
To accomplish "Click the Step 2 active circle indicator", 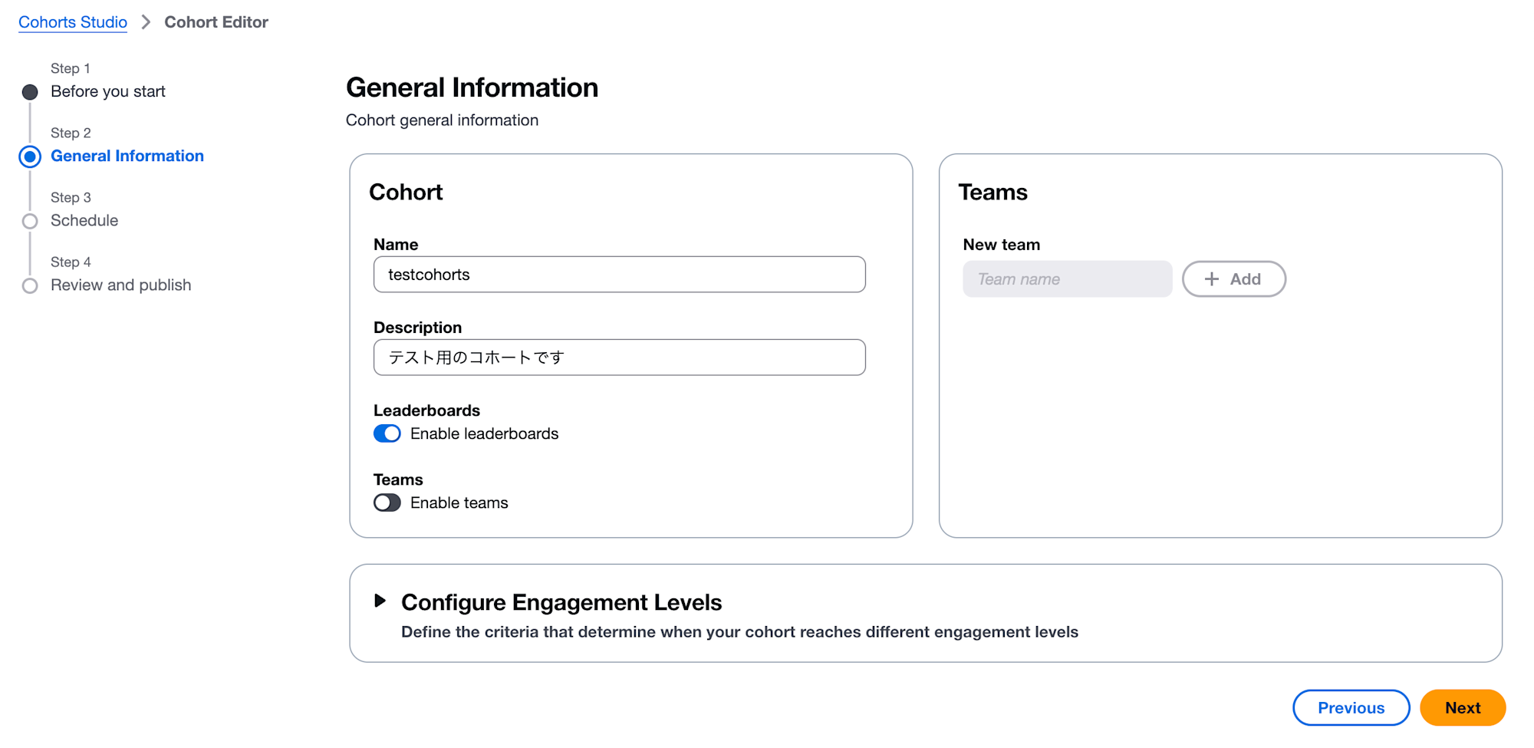I will pyautogui.click(x=30, y=157).
